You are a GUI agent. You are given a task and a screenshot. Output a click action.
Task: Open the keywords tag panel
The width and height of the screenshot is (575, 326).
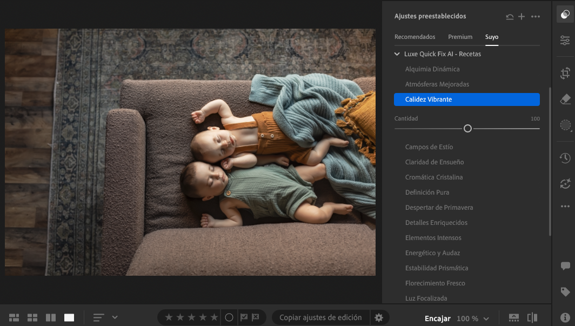(565, 292)
